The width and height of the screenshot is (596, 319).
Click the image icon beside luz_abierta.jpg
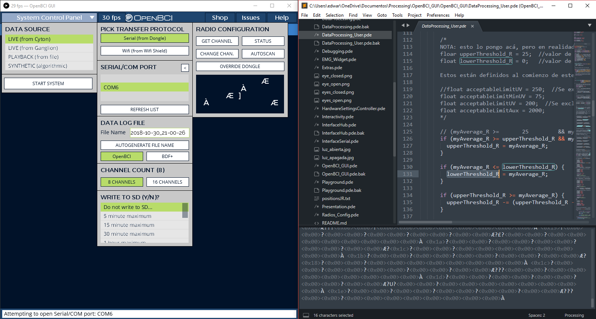316,149
